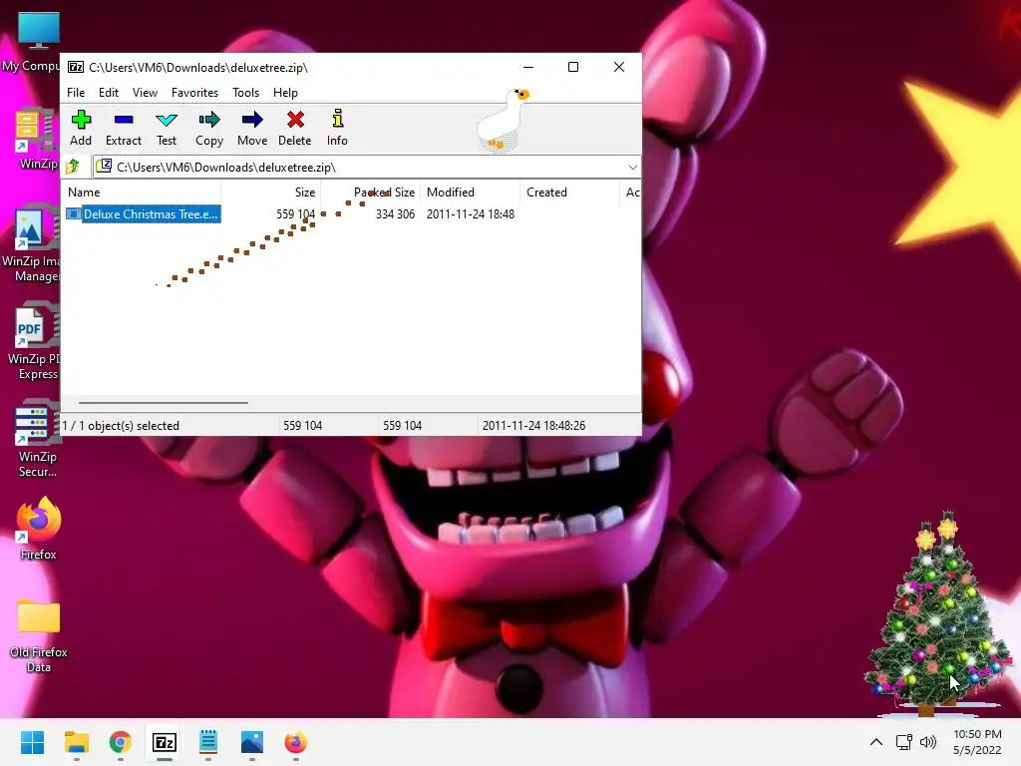
Task: Click 7-Zip taskbar icon
Action: click(x=165, y=742)
